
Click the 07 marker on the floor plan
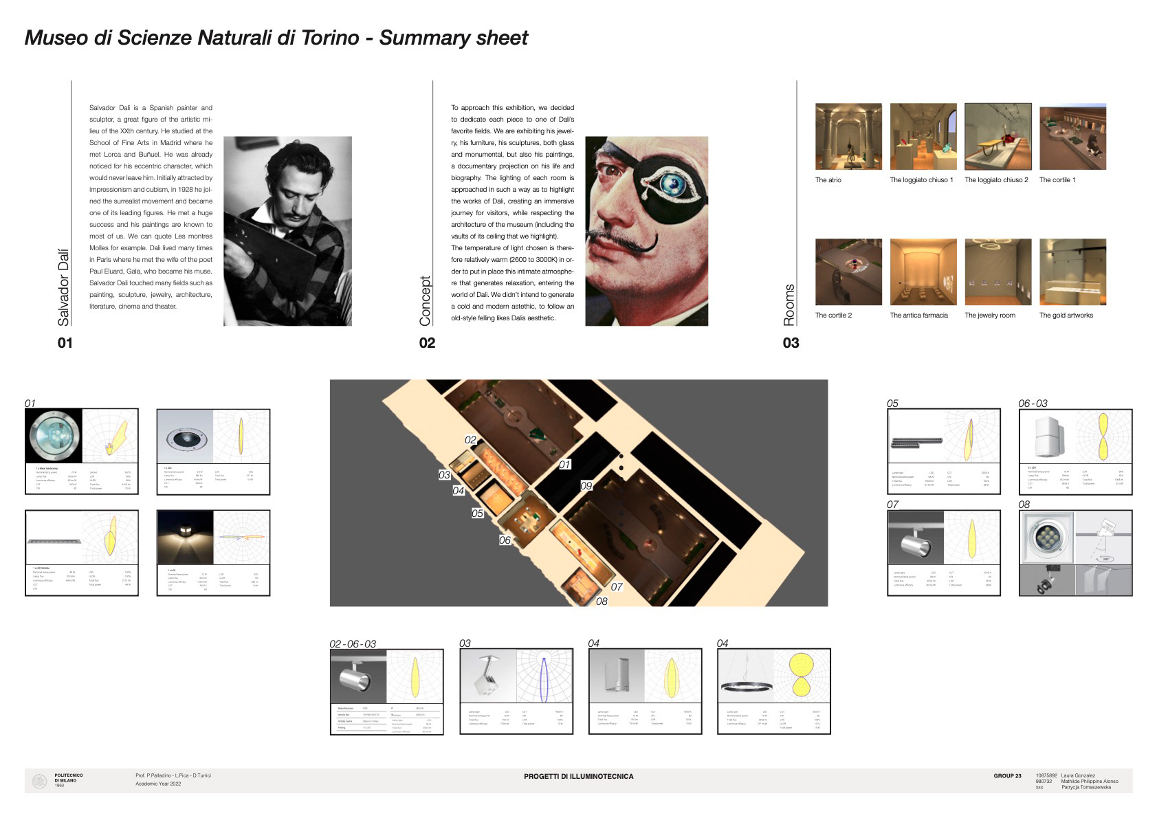(617, 587)
